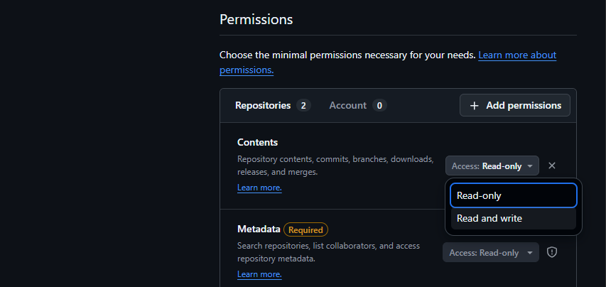Open the Learn more about permissions link
606x287 pixels.
tap(388, 63)
